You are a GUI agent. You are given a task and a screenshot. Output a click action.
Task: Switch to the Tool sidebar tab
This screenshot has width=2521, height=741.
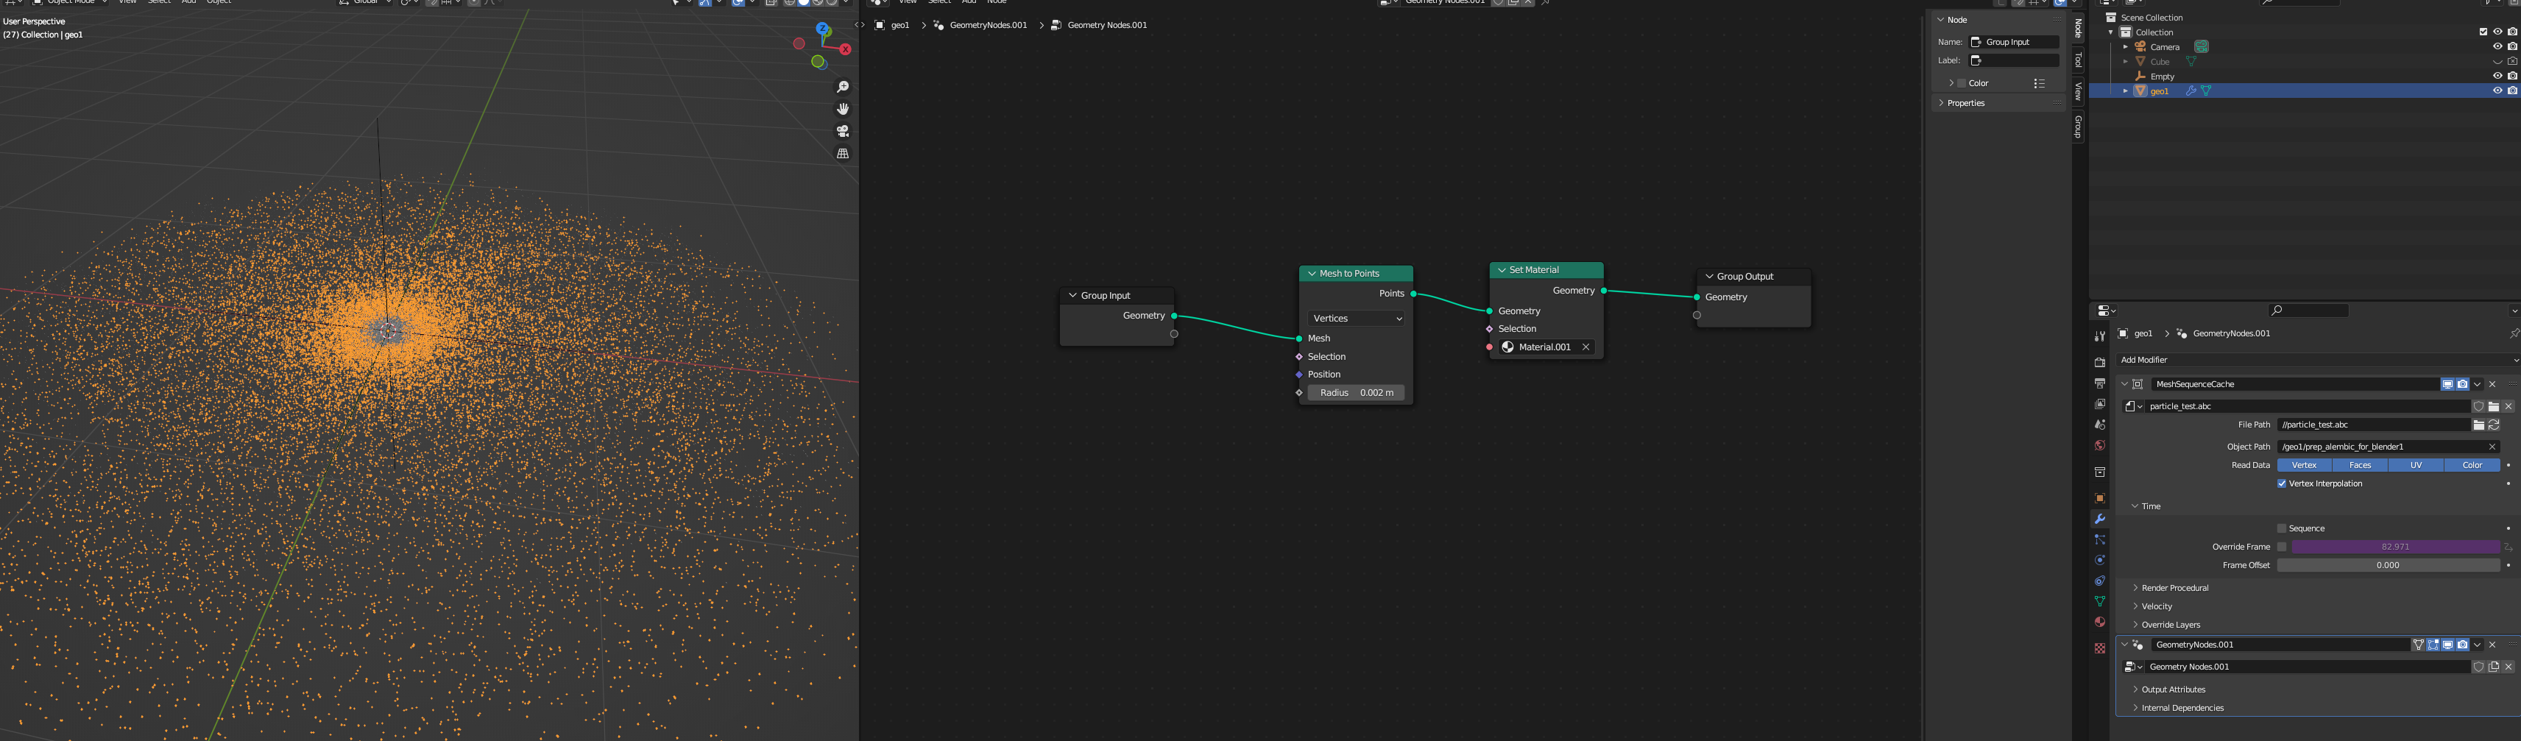point(2079,60)
